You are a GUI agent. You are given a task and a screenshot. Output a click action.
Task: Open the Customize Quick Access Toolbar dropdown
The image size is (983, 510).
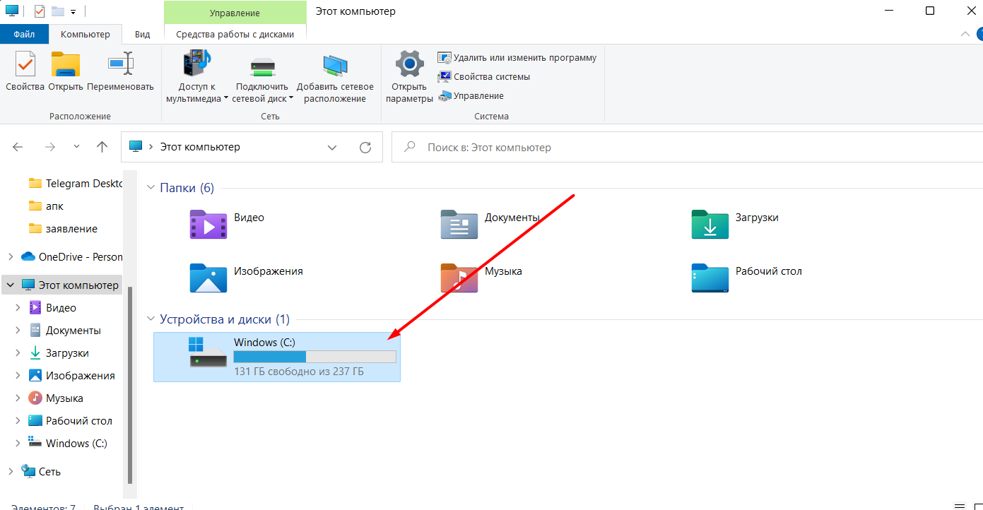coord(73,12)
